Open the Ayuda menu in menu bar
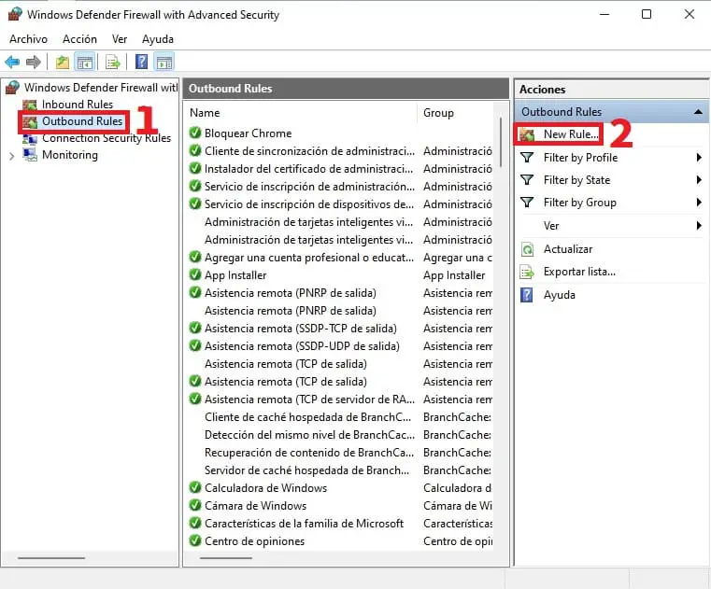 pos(158,39)
